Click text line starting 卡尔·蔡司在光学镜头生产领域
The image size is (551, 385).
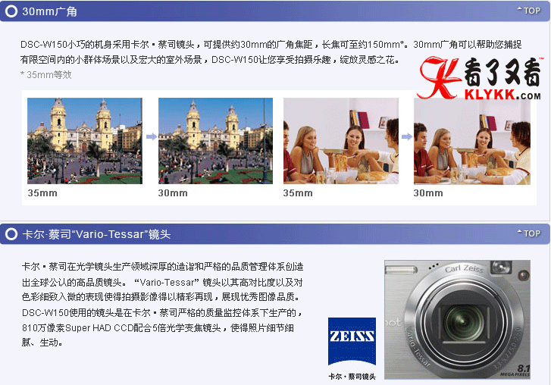click(x=162, y=267)
